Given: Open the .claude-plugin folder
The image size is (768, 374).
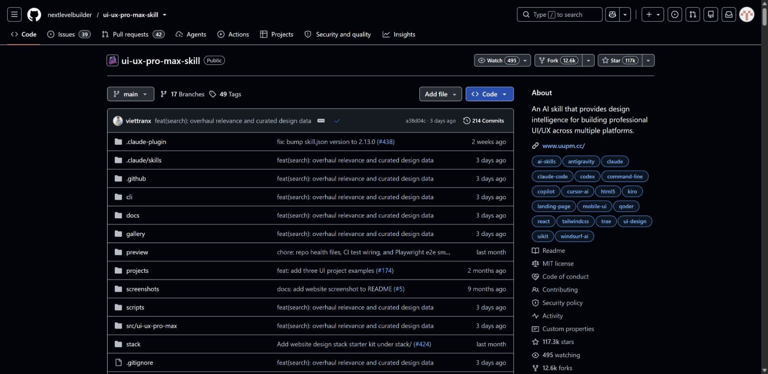Looking at the screenshot, I should (146, 142).
